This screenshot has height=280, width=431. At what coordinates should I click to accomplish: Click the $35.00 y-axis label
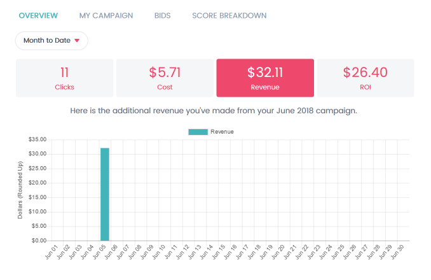coord(38,139)
